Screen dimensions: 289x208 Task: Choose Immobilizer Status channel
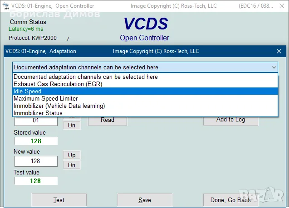pyautogui.click(x=145, y=113)
